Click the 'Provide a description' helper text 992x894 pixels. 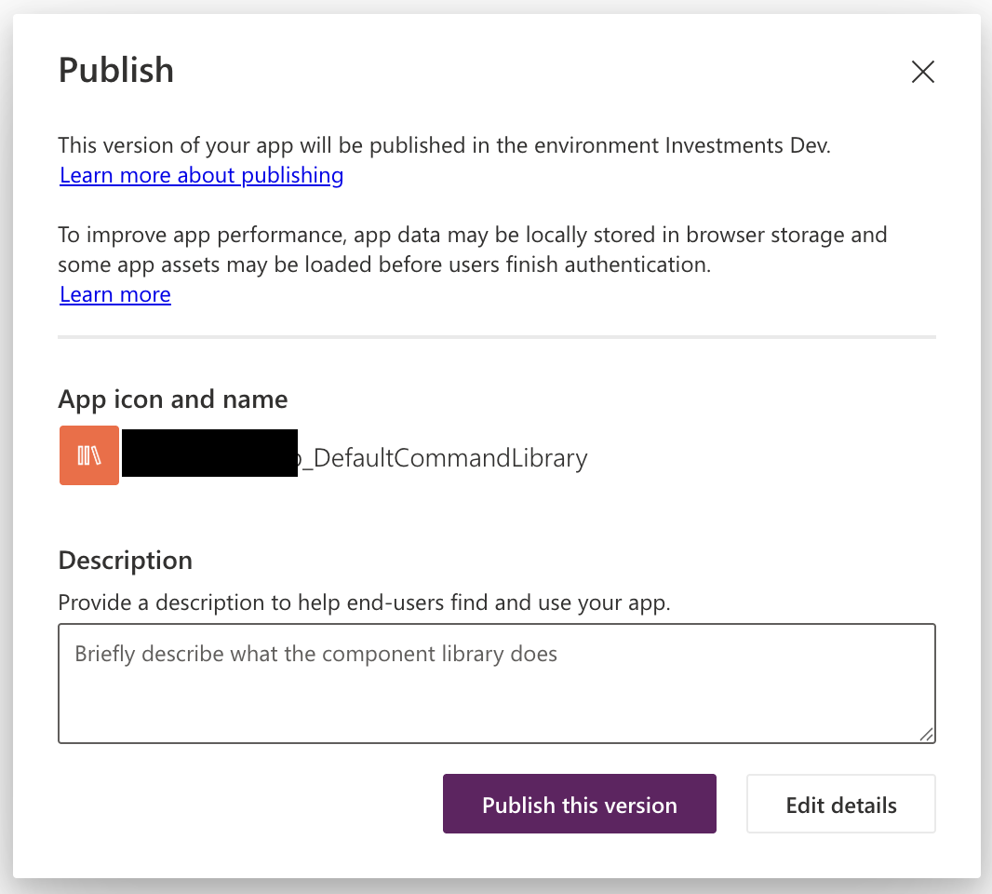coord(363,603)
